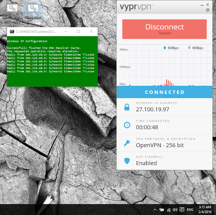
Task: Minimize the VyprVPN window
Action: click(x=202, y=5)
